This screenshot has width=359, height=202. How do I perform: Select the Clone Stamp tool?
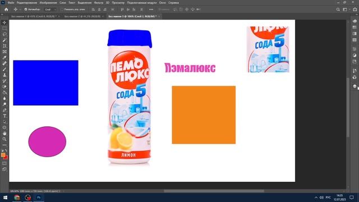(4, 75)
